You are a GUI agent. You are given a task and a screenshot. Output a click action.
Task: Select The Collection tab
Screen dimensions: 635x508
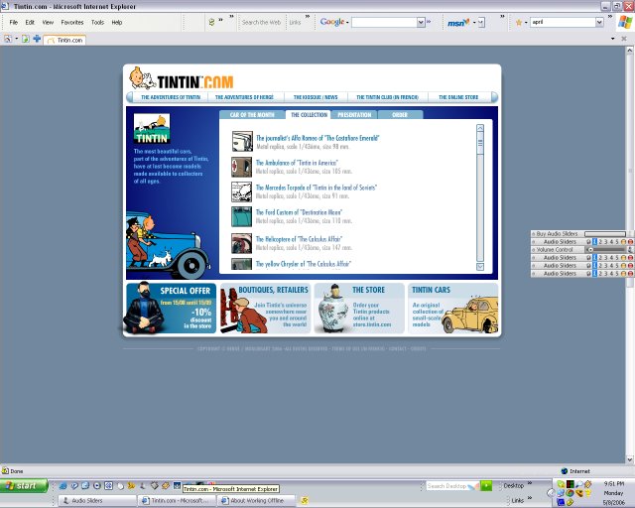pyautogui.click(x=309, y=115)
